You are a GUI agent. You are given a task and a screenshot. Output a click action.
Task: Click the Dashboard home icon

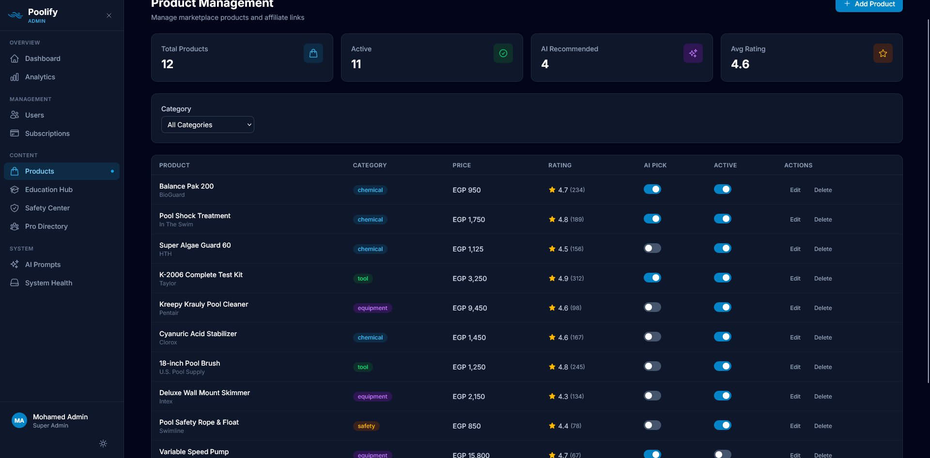click(x=15, y=59)
